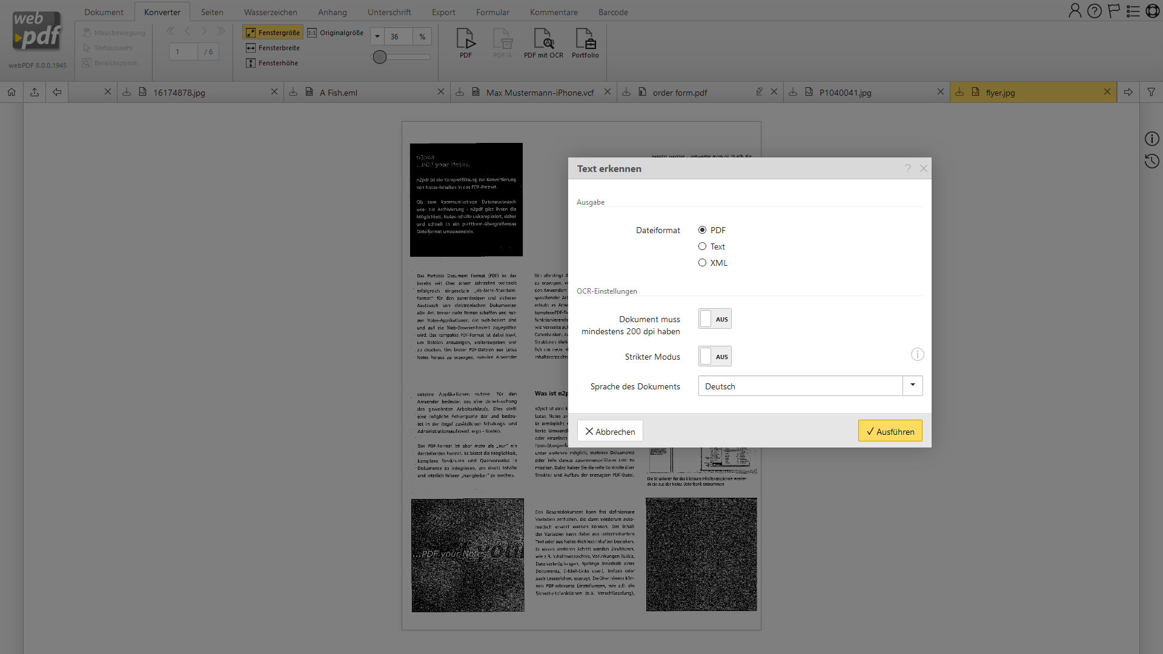
Task: Select the Text file format radio button
Action: pos(703,246)
